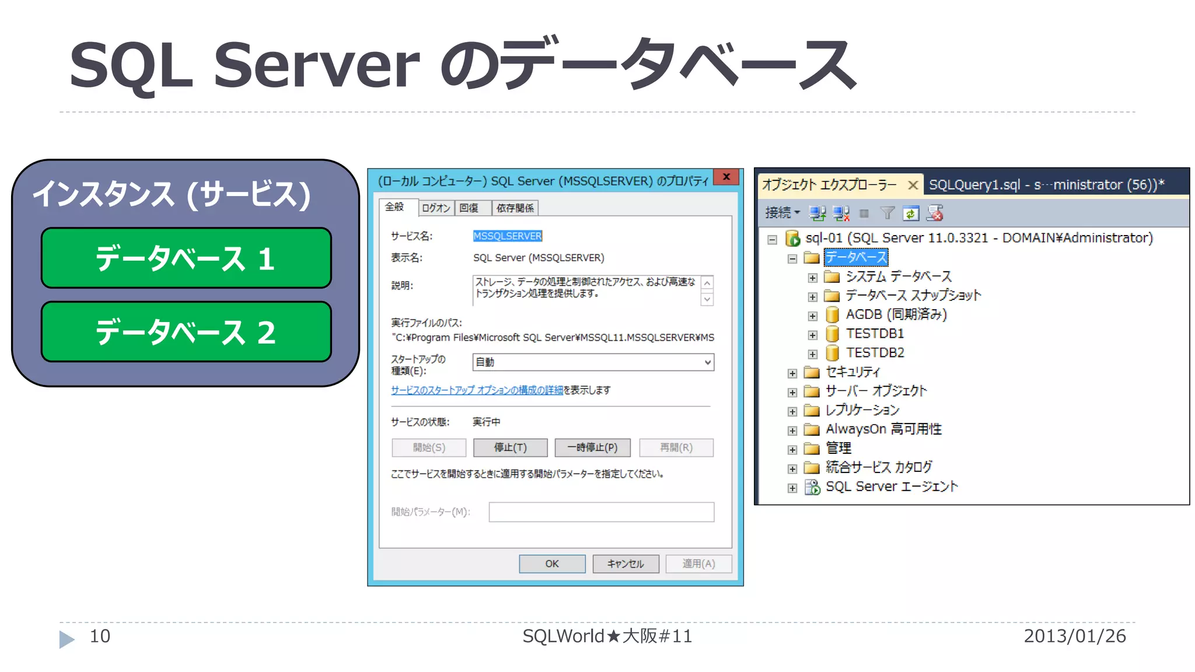Collapse the sql-01 server node
This screenshot has height=672, width=1195.
click(x=773, y=239)
